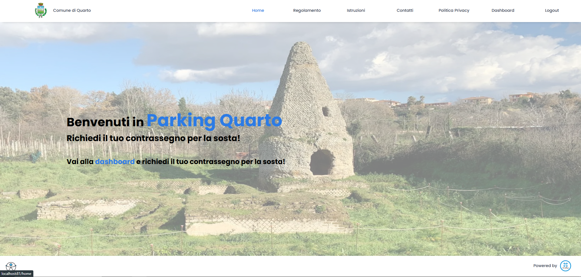View the Politica Privacy page

click(454, 10)
